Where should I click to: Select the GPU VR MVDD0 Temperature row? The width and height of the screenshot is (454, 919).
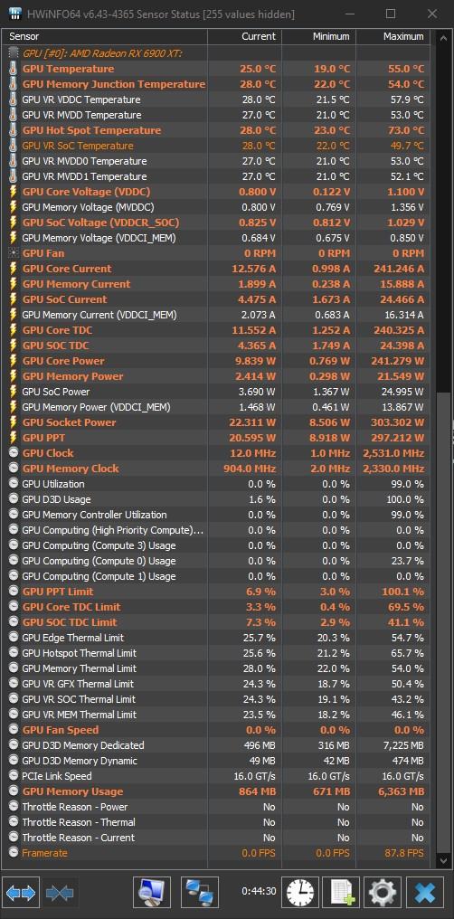pyautogui.click(x=217, y=161)
